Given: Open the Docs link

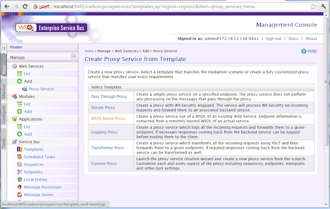Looking at the screenshot, I should click(293, 39).
